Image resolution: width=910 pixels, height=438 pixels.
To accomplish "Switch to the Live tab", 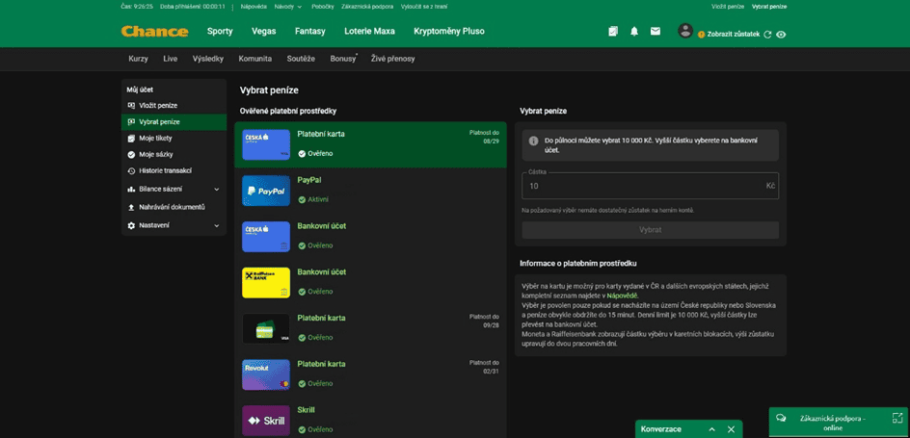I will tap(170, 59).
